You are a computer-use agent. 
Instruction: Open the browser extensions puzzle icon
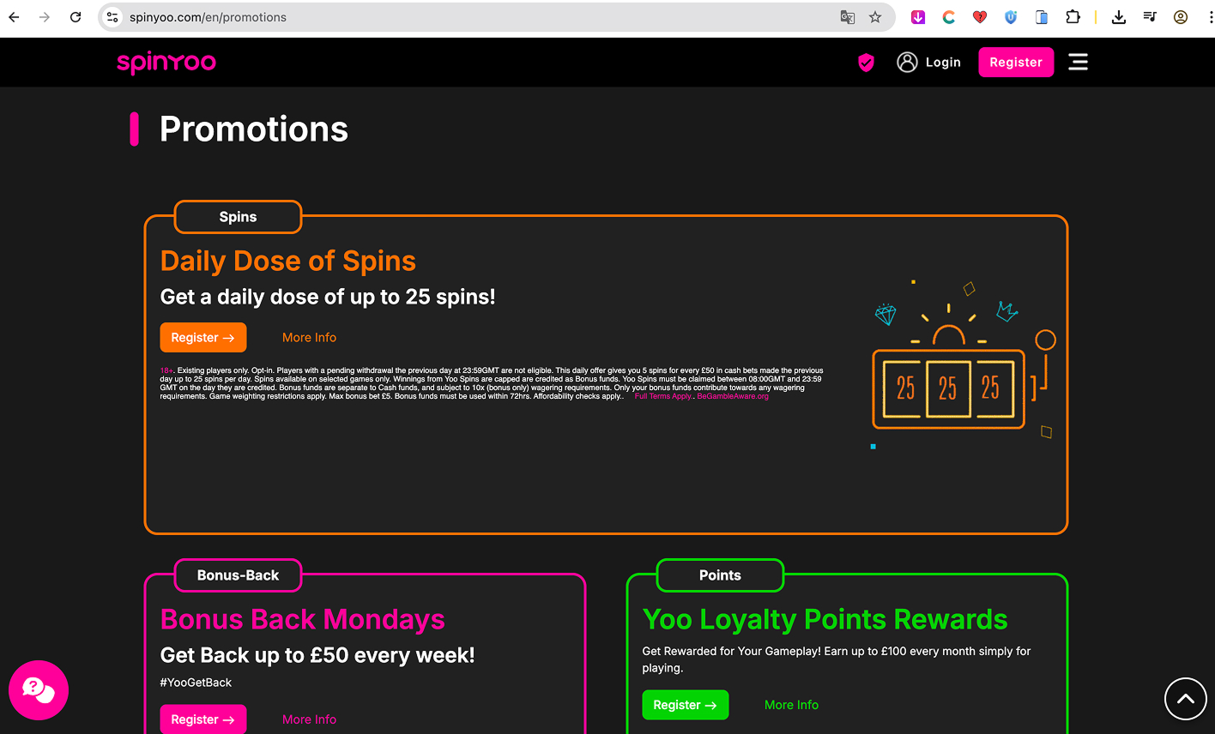[x=1073, y=16]
